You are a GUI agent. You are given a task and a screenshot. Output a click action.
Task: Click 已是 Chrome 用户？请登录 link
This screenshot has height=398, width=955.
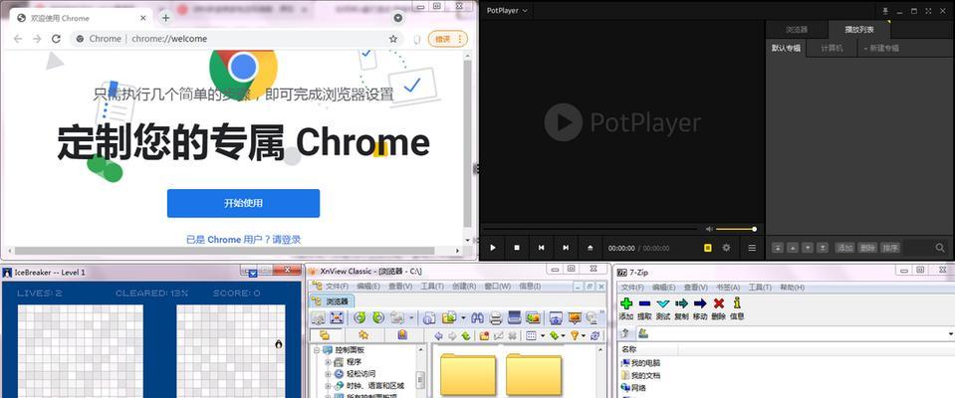click(243, 240)
